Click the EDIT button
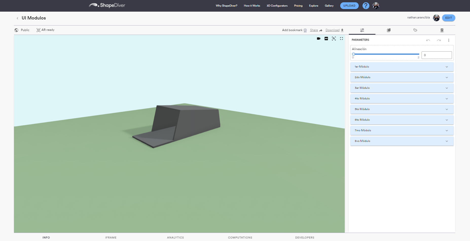This screenshot has height=241, width=470. (x=448, y=18)
